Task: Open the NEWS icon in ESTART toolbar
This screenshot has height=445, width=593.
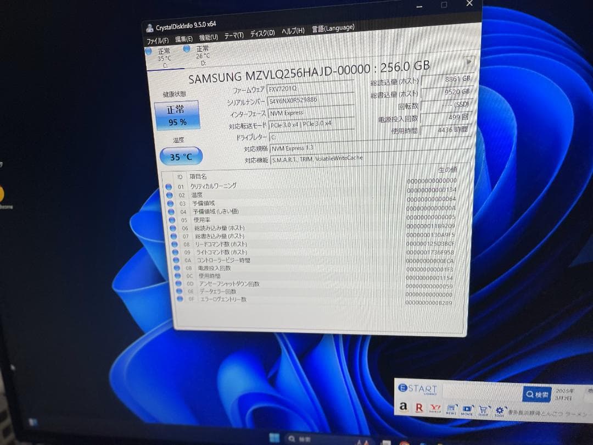Action: point(450,409)
